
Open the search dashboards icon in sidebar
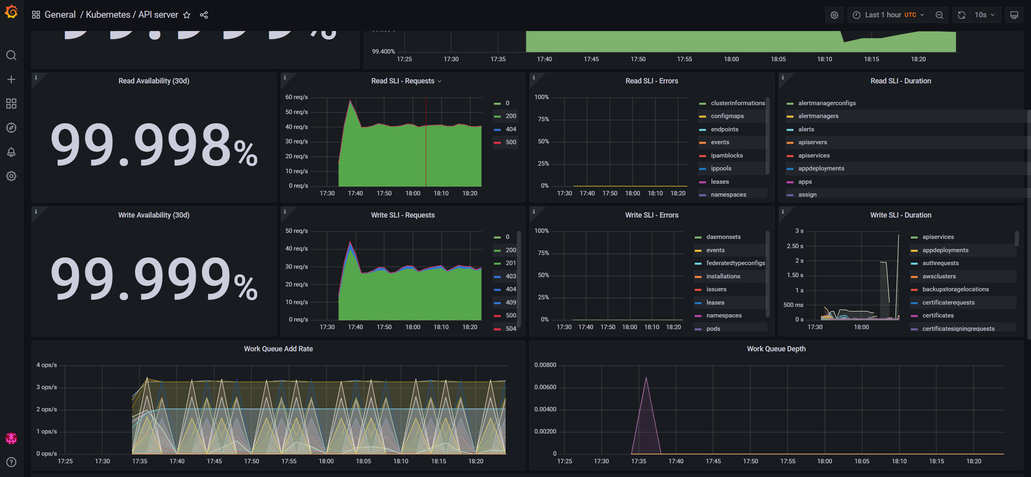pos(11,55)
